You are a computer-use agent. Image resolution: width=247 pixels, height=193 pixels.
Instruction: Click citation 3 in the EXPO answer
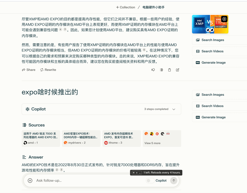[x=61, y=170]
